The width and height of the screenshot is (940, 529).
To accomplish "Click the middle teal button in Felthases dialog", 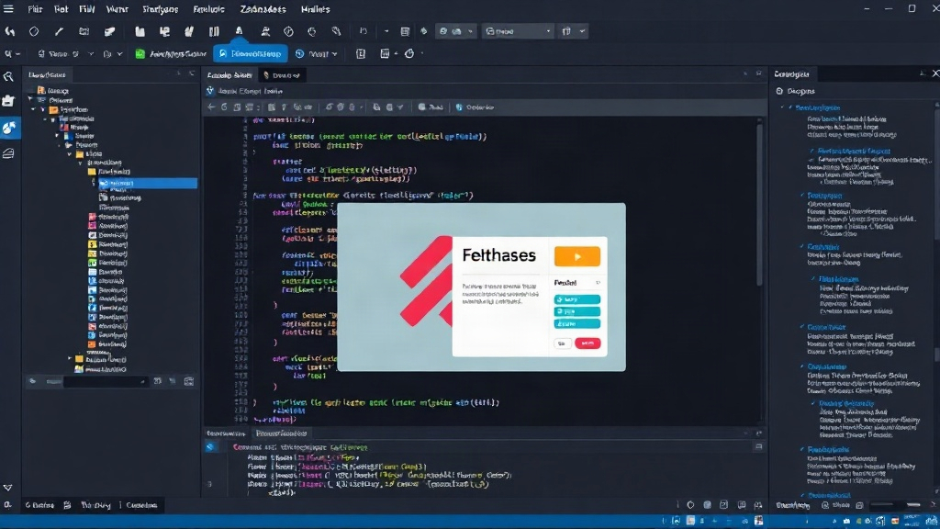I will click(x=576, y=311).
